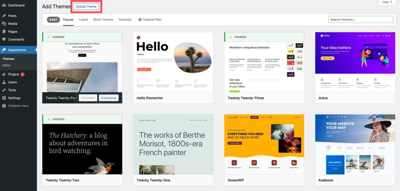Select the Hello Elementor theme thumbnail
This screenshot has width=400, height=191.
click(173, 62)
